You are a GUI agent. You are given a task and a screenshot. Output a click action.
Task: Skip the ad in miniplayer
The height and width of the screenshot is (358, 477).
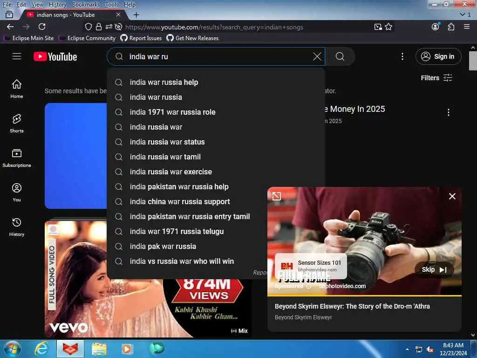pyautogui.click(x=434, y=269)
